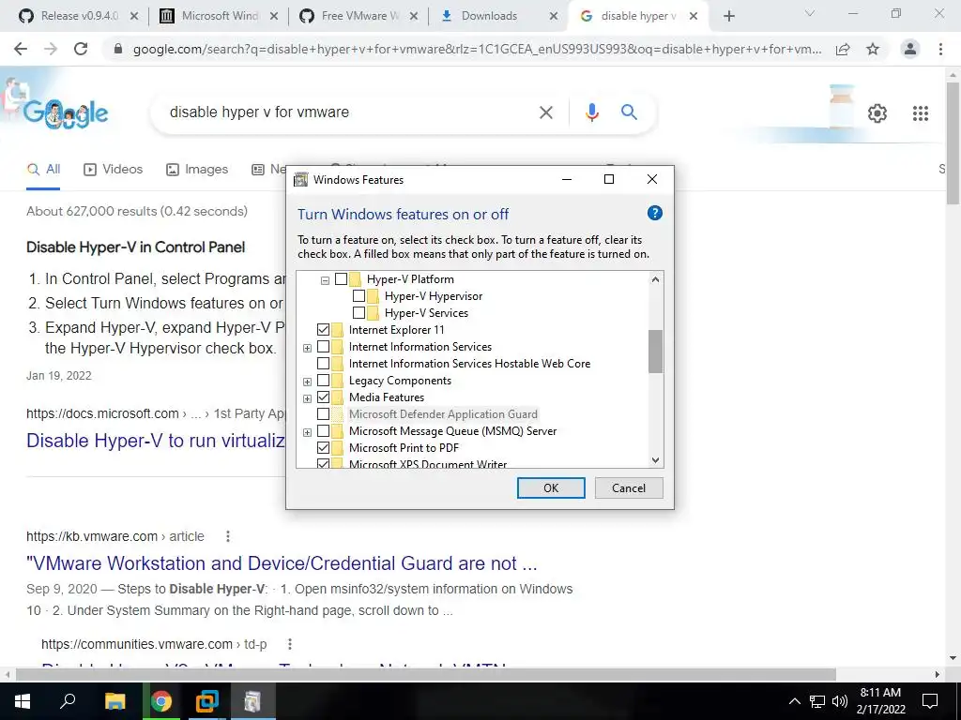The width and height of the screenshot is (961, 720).
Task: Open the Disable Hyper-V Microsoft docs link
Action: (x=156, y=441)
